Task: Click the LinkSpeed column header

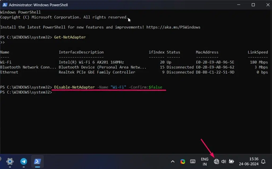Action: (x=258, y=52)
